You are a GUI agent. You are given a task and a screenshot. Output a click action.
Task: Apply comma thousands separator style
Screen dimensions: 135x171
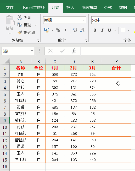coord(65,30)
